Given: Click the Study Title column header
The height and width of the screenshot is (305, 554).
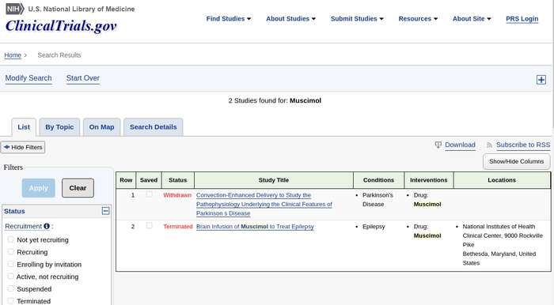Looking at the screenshot, I should point(274,180).
